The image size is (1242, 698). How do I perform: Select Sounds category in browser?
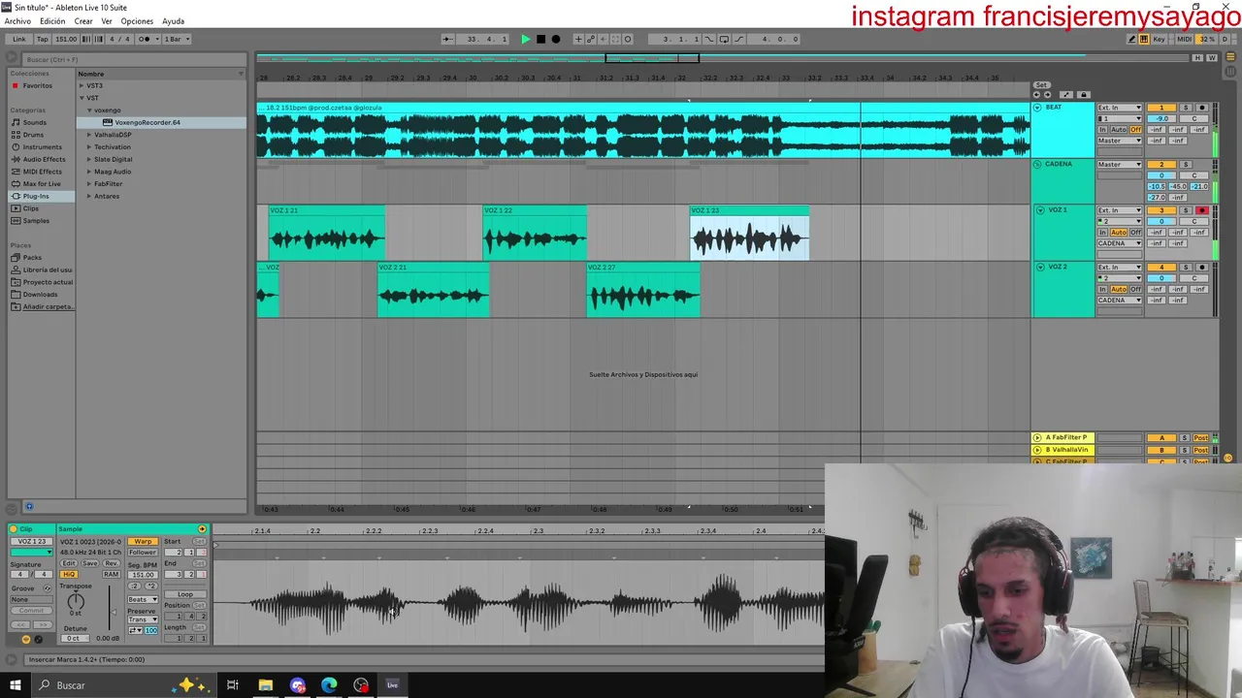click(34, 122)
